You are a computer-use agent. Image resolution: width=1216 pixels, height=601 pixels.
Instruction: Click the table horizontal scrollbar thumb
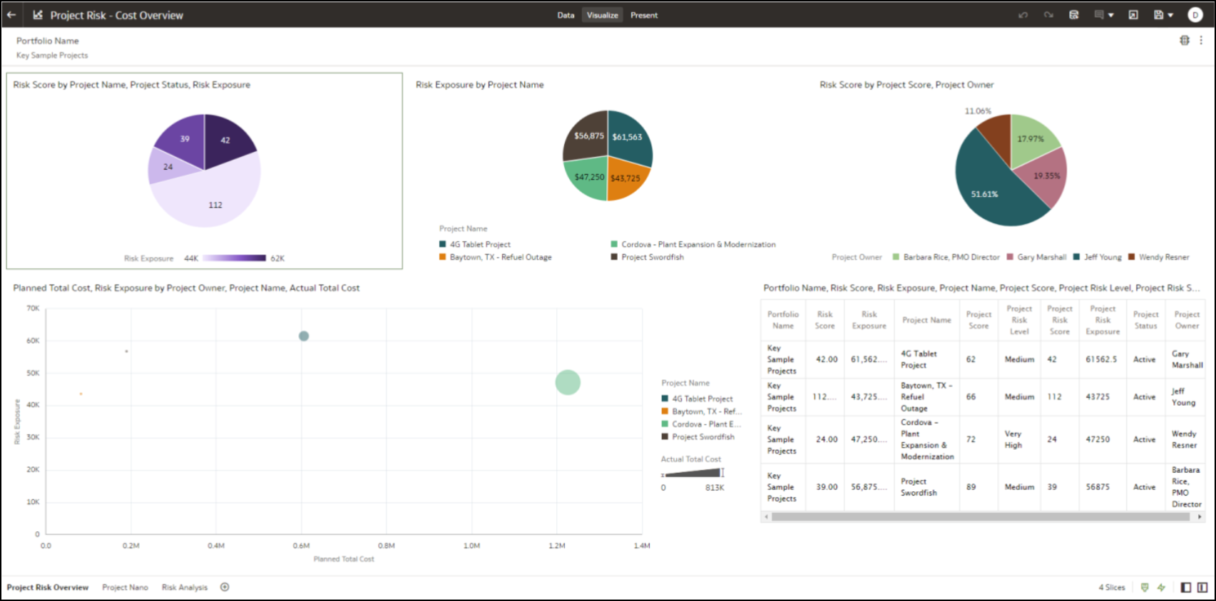click(x=981, y=517)
